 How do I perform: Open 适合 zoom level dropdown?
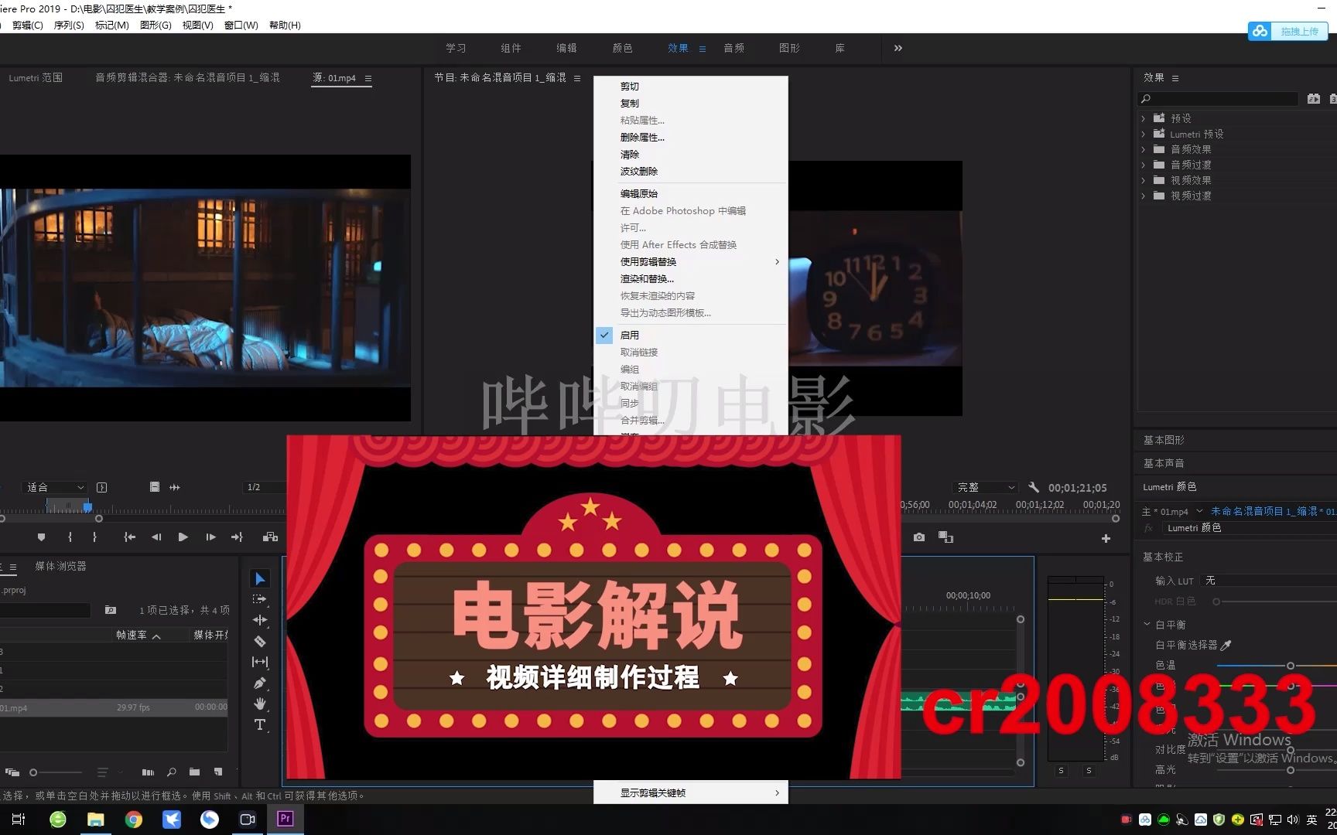(55, 487)
